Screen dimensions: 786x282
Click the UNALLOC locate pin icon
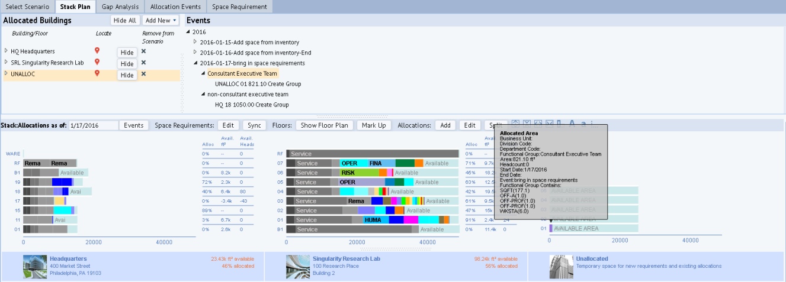[x=97, y=74]
